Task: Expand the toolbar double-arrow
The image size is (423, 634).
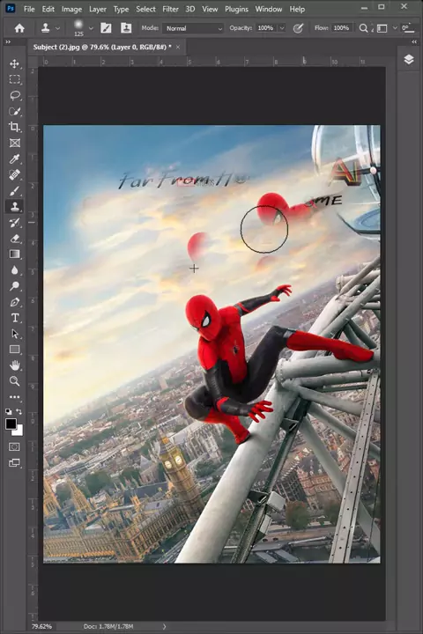Action: point(8,41)
